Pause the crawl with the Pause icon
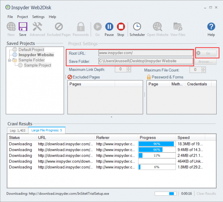The image size is (223, 202). 109,27
